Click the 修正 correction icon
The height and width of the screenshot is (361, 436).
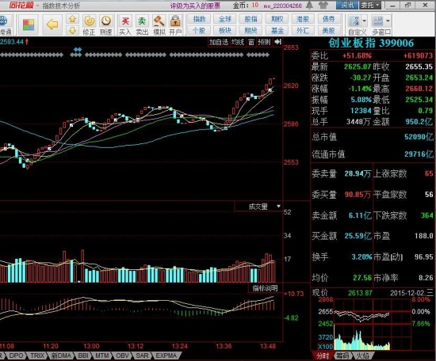point(90,25)
